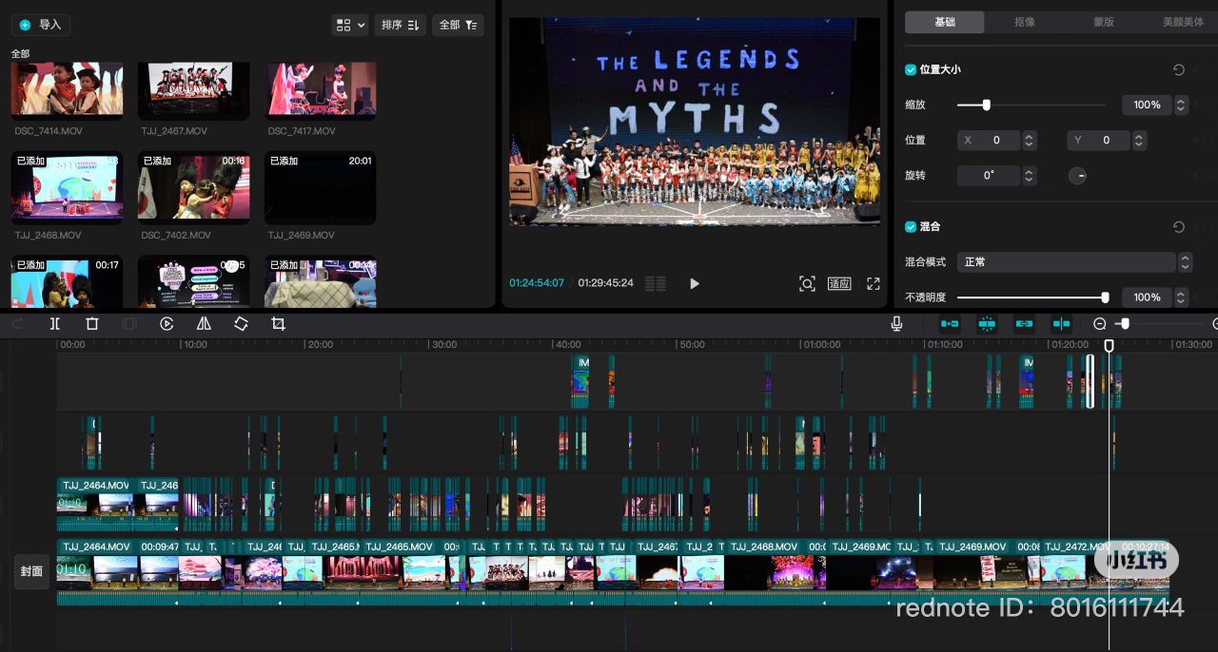This screenshot has width=1218, height=652.
Task: Enable the 位置大小 checkbox
Action: coord(910,69)
